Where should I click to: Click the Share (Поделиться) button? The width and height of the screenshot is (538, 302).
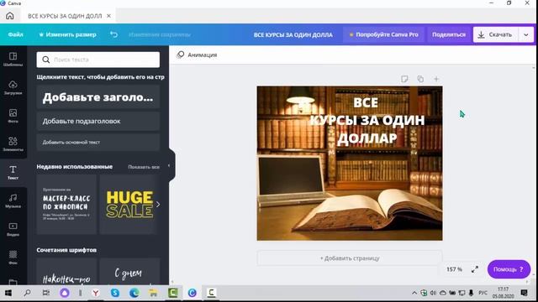[x=449, y=34]
